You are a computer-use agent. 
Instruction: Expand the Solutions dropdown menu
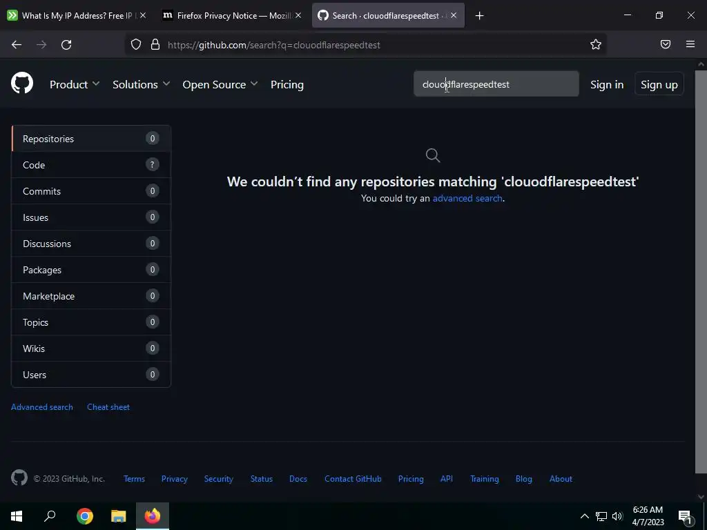[141, 84]
